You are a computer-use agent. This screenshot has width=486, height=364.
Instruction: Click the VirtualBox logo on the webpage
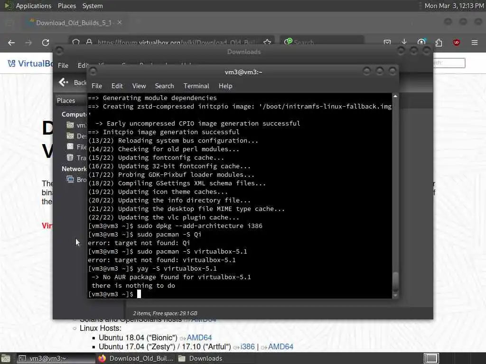coord(30,64)
